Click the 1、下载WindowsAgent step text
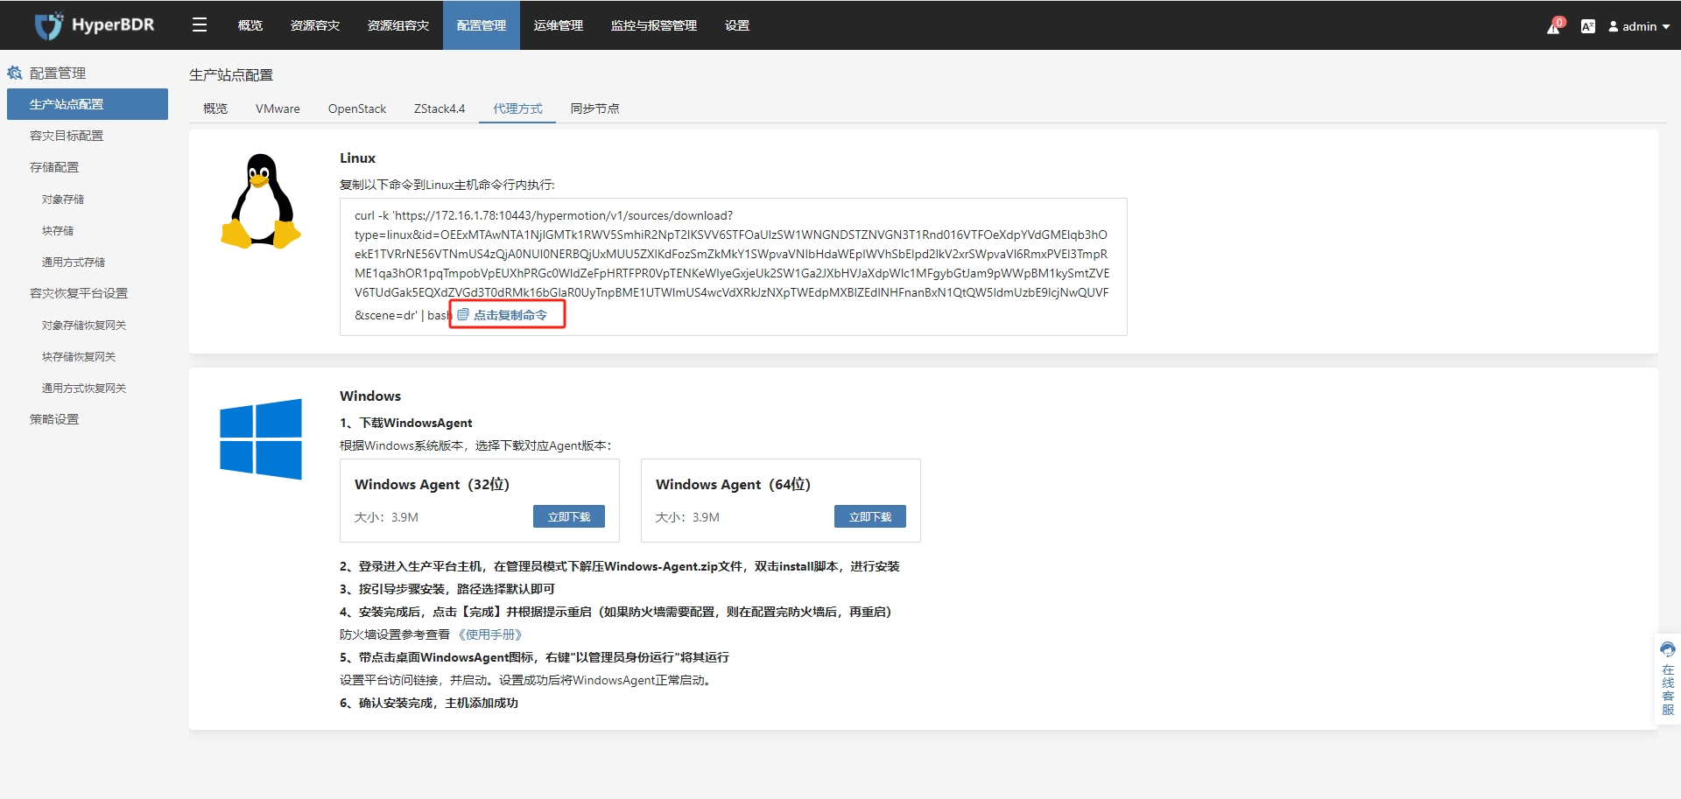Viewport: 1681px width, 799px height. coord(406,423)
